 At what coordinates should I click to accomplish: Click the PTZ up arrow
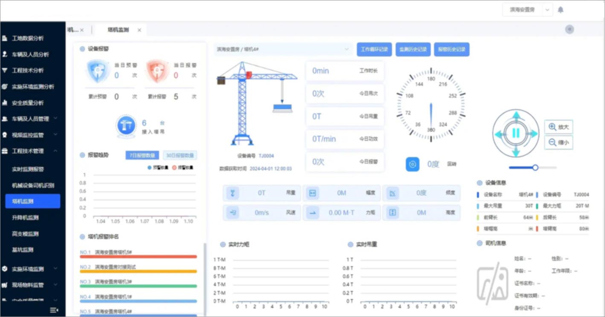click(516, 116)
